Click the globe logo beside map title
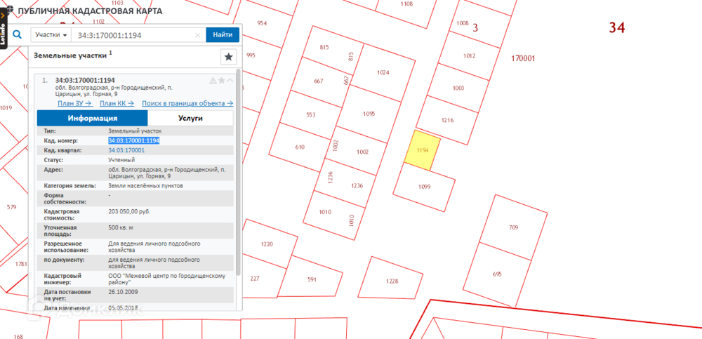The height and width of the screenshot is (339, 702). coord(11,11)
